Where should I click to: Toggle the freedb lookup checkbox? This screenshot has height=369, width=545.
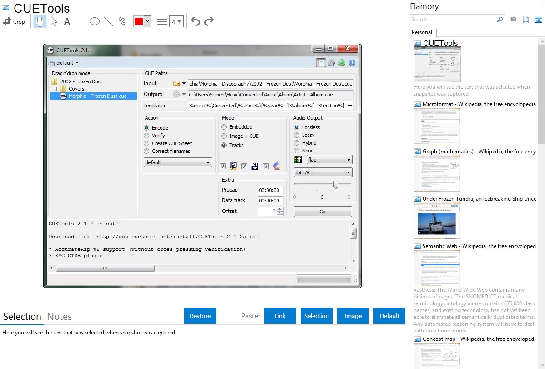tap(244, 166)
